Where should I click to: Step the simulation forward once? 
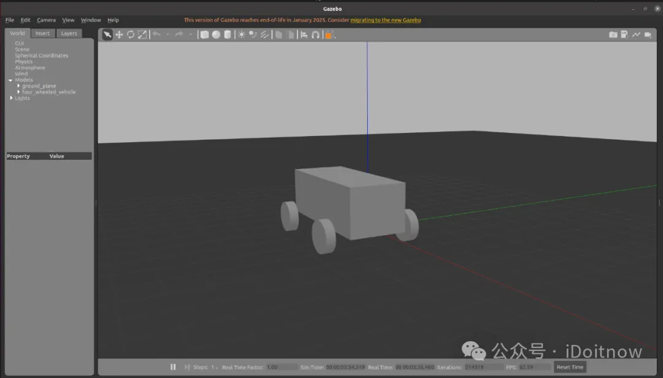[x=187, y=367]
